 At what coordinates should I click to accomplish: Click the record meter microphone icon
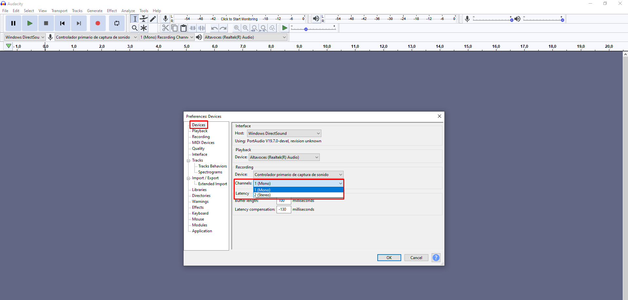[166, 19]
